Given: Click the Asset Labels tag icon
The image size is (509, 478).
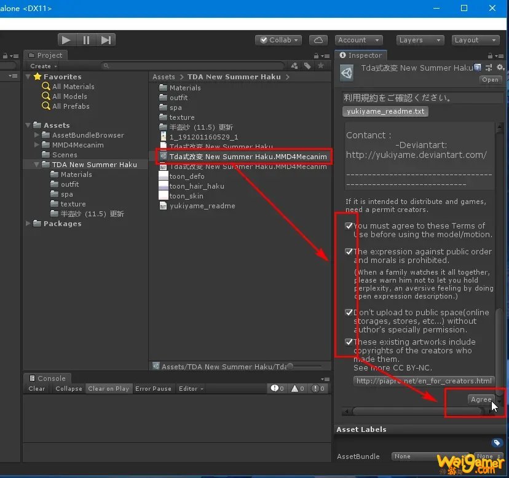Looking at the screenshot, I should click(497, 442).
